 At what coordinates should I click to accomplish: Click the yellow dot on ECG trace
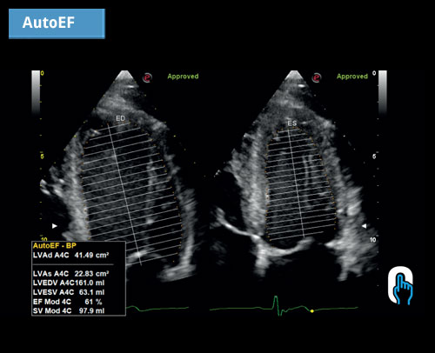click(311, 311)
